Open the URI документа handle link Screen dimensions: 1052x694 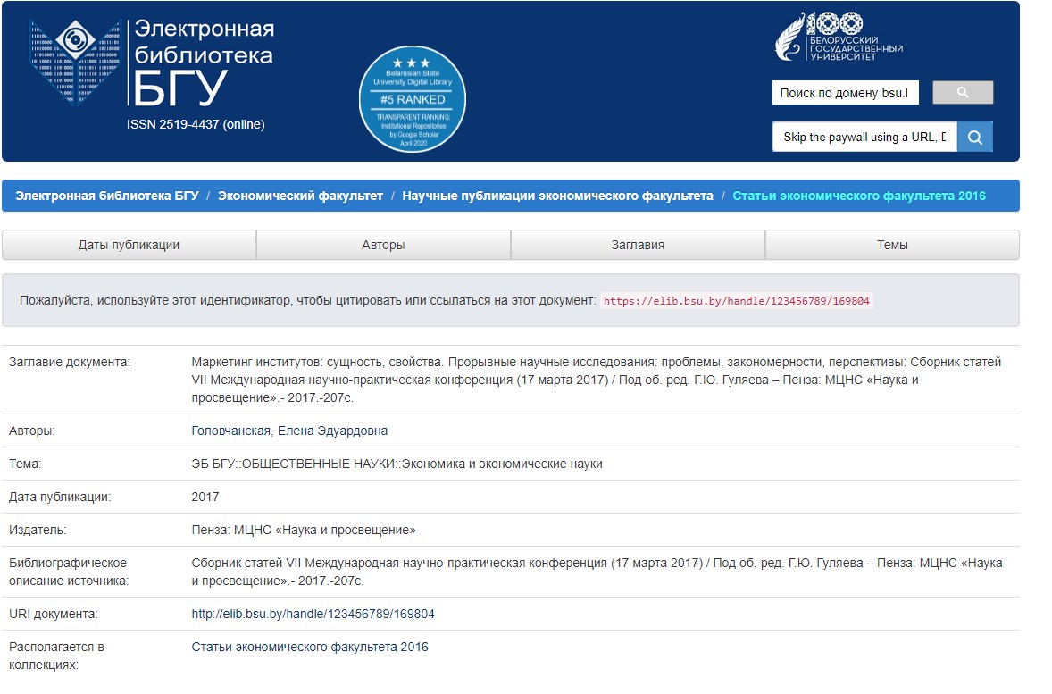pos(313,615)
